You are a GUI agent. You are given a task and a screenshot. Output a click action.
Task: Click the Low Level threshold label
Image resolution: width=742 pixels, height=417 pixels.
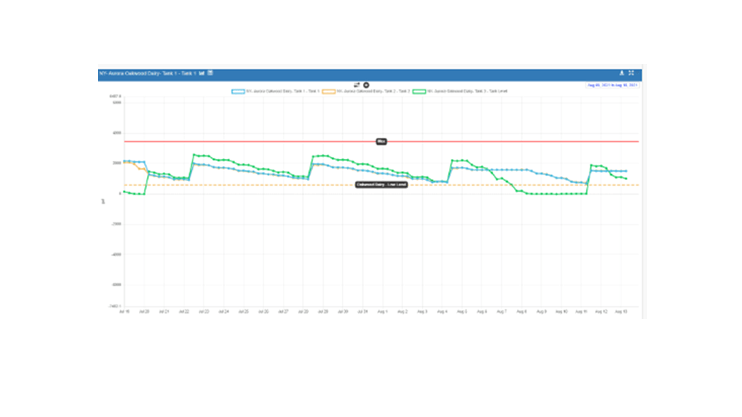[381, 185]
